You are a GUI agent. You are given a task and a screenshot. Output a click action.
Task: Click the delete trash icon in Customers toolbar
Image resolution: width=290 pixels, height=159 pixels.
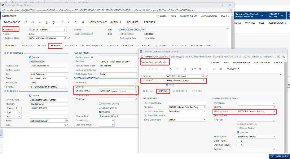pos(46,22)
